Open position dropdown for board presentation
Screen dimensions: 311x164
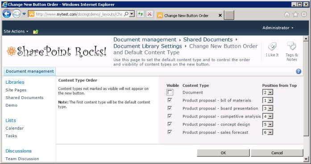[x=268, y=108]
